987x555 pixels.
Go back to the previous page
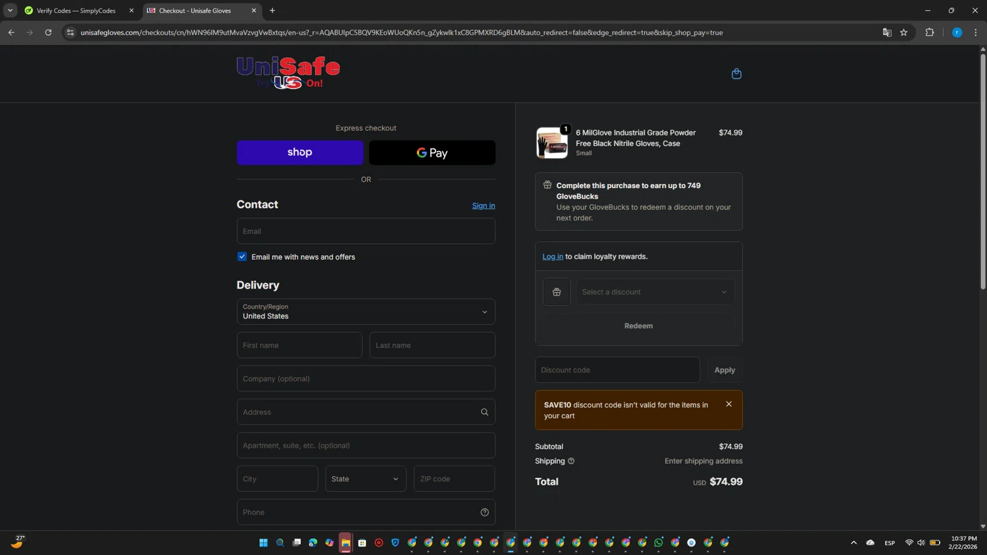pyautogui.click(x=11, y=32)
